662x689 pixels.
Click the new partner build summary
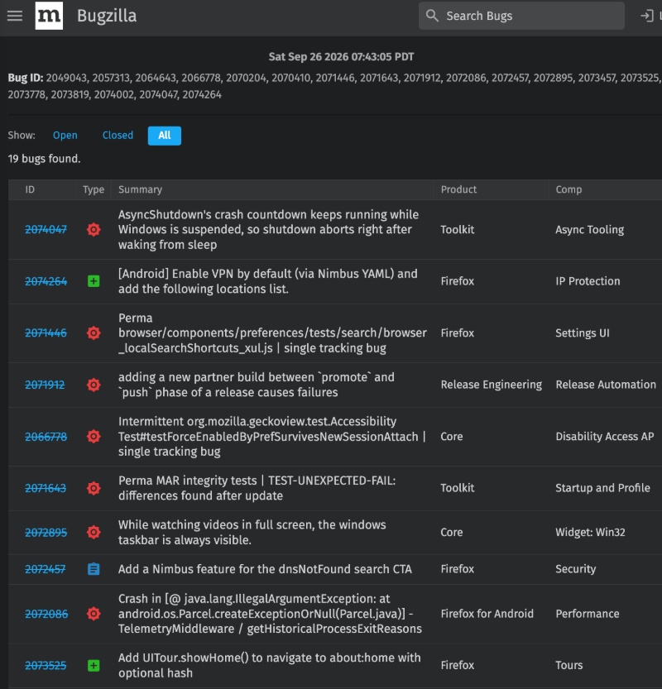(257, 385)
